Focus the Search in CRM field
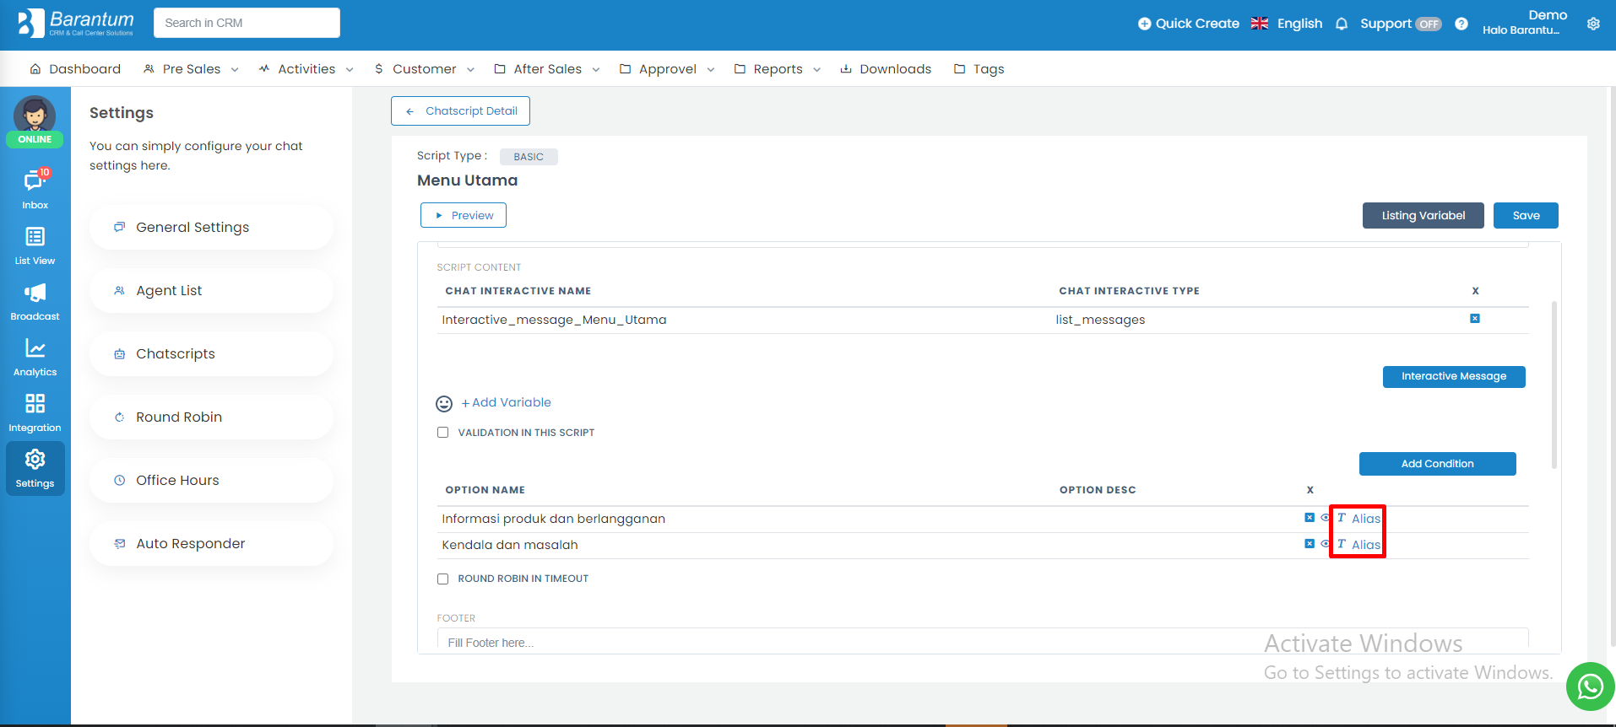 tap(247, 23)
